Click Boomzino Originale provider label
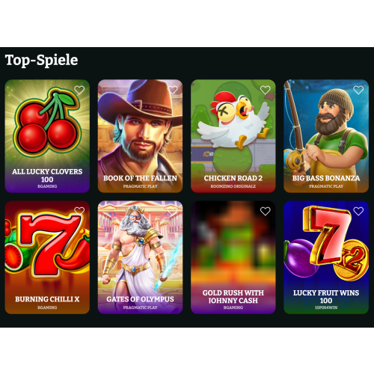Screen dimensions: 374x374 coord(233,186)
